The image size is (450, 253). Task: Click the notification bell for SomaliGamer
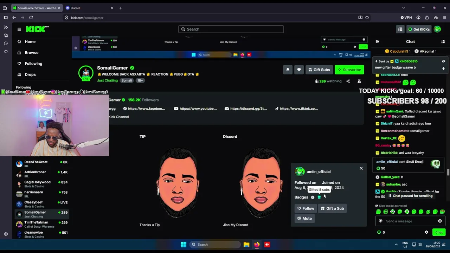(288, 70)
